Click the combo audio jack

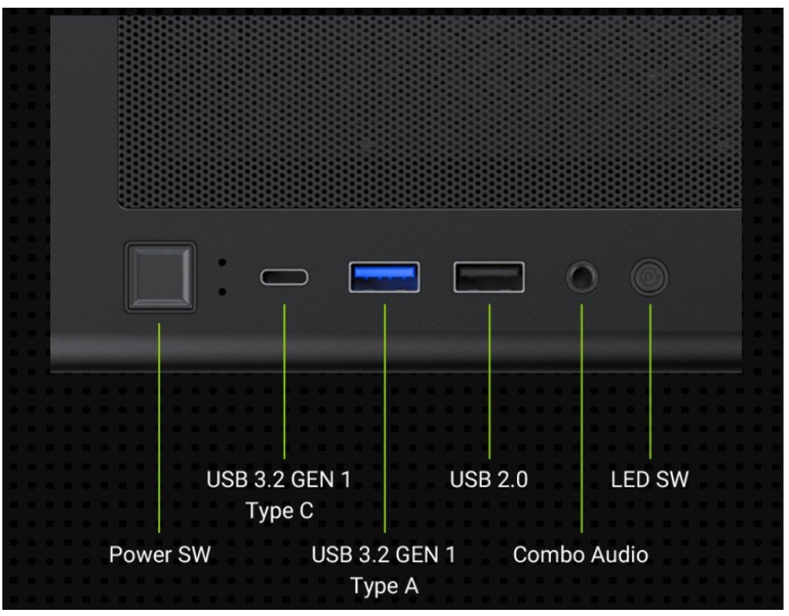(x=583, y=277)
